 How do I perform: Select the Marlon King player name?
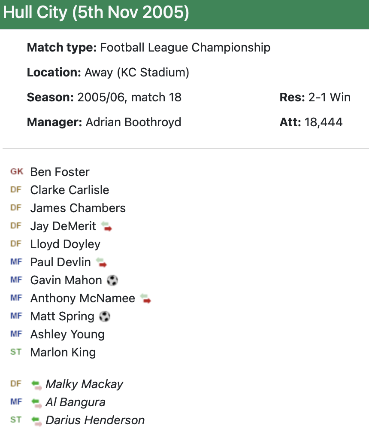point(63,353)
